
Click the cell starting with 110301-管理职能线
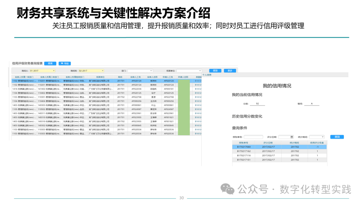[50, 97]
